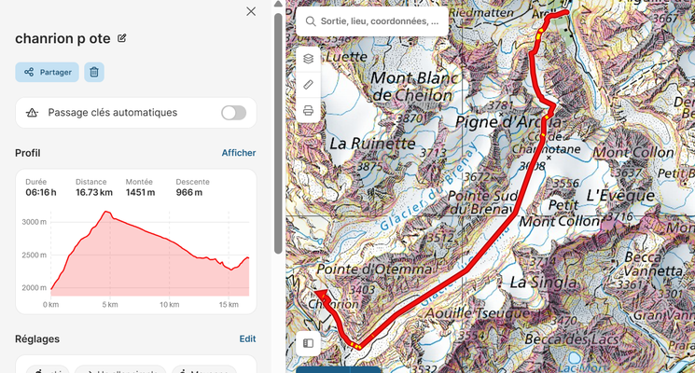695x373 pixels.
Task: Click the yellow waypoint near Pigne d'Arolla
Action: tap(543, 136)
